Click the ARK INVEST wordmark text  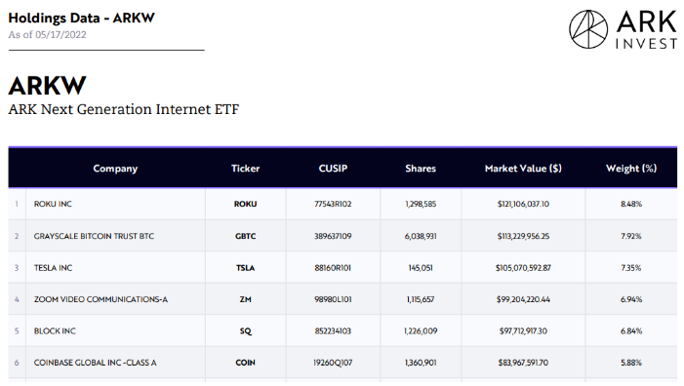click(646, 29)
